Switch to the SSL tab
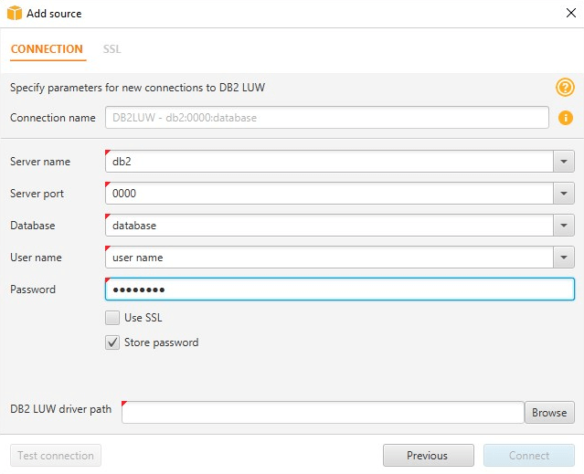Viewport: 584px width, 474px height. [x=111, y=49]
